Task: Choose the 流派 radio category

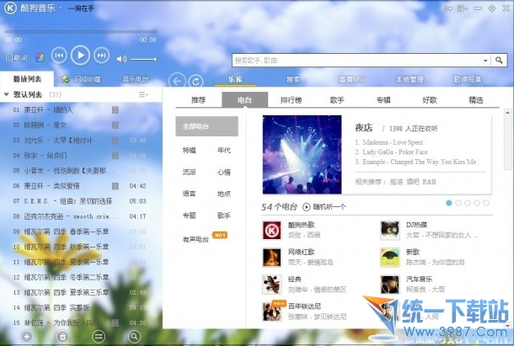Action: 189,172
